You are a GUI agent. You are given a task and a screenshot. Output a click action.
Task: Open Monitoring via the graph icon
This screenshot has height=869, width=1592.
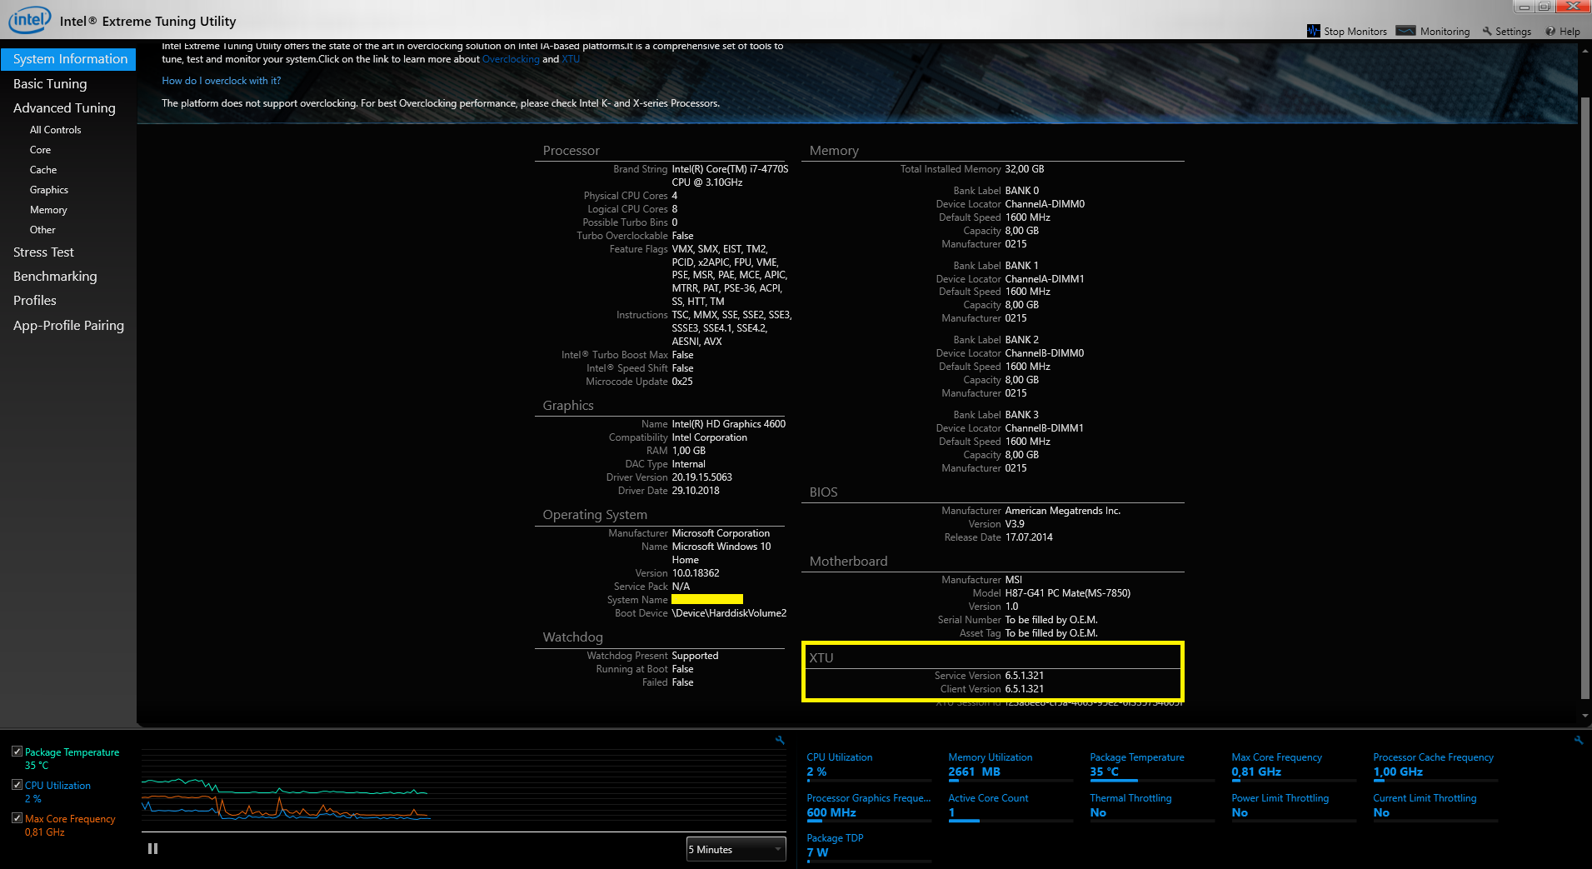click(x=1405, y=31)
